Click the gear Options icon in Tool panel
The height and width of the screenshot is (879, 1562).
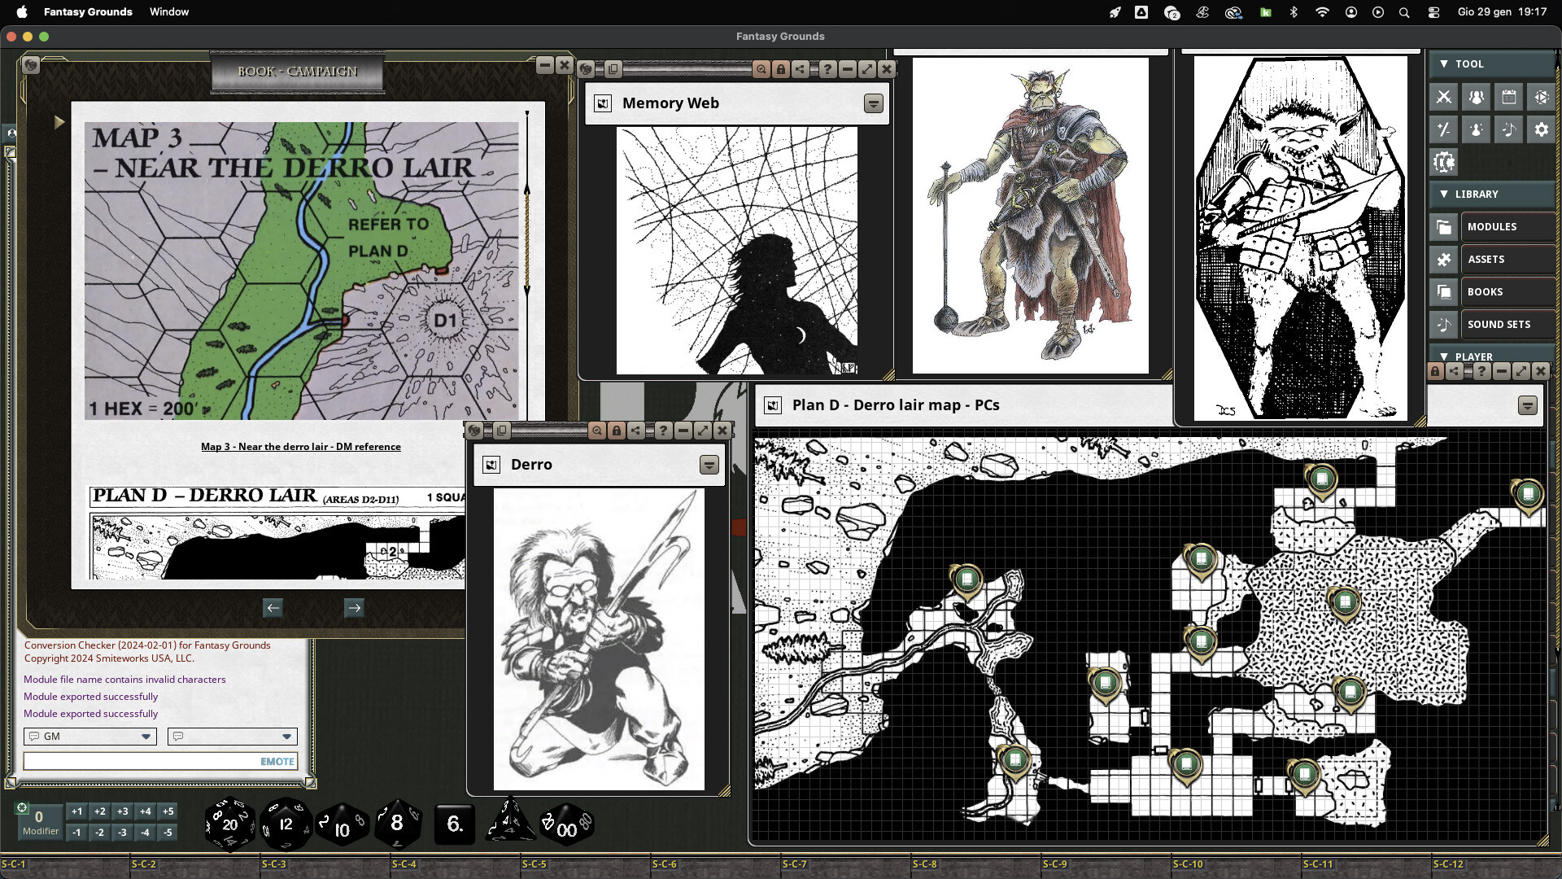[1542, 129]
